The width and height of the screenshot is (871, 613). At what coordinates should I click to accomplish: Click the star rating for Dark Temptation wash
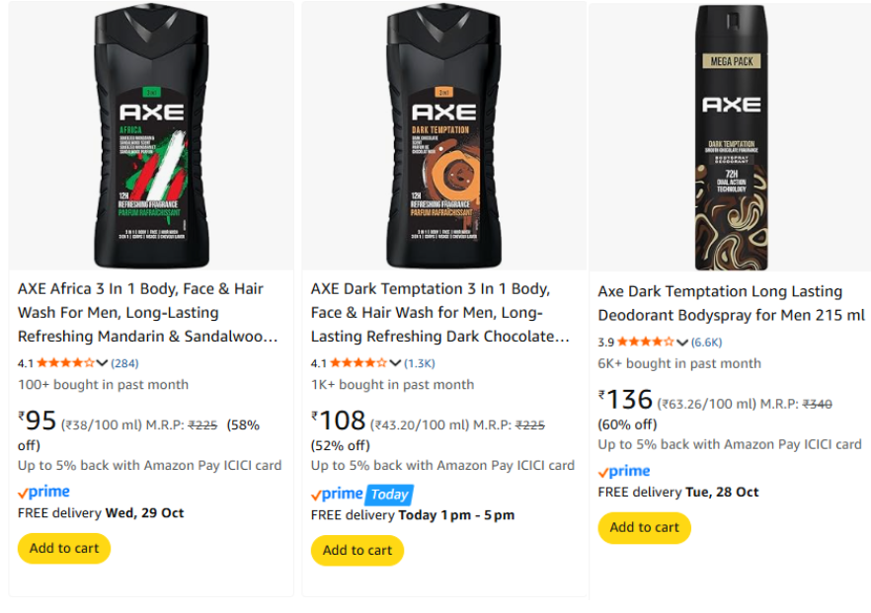pos(358,362)
